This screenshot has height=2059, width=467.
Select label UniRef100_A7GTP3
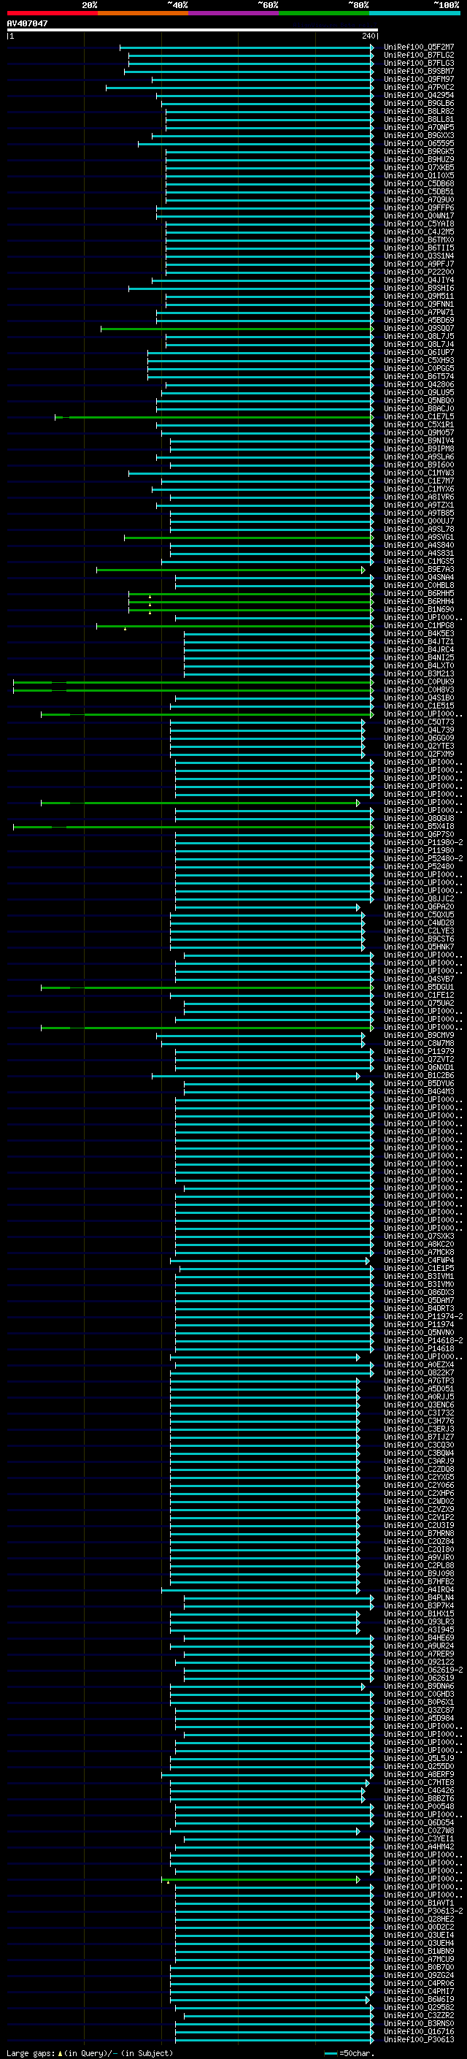[419, 1380]
